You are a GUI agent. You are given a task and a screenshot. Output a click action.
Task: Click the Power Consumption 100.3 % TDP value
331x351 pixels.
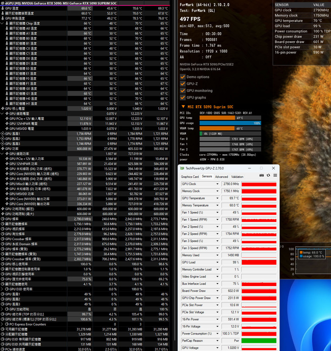tap(230, 334)
